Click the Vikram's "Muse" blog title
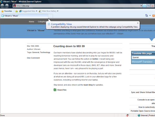 coord(36,30)
